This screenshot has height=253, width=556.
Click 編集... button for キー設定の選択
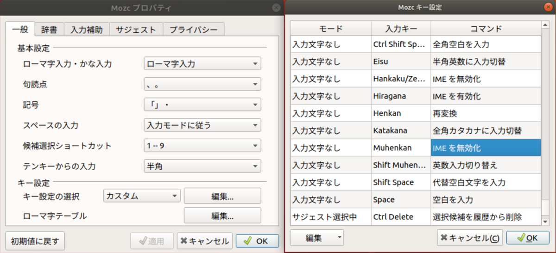[x=222, y=196]
